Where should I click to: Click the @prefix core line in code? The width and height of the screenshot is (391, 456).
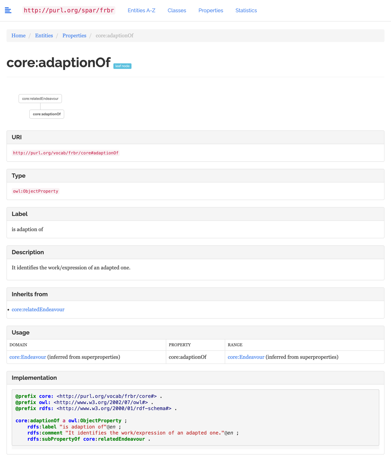coord(89,396)
